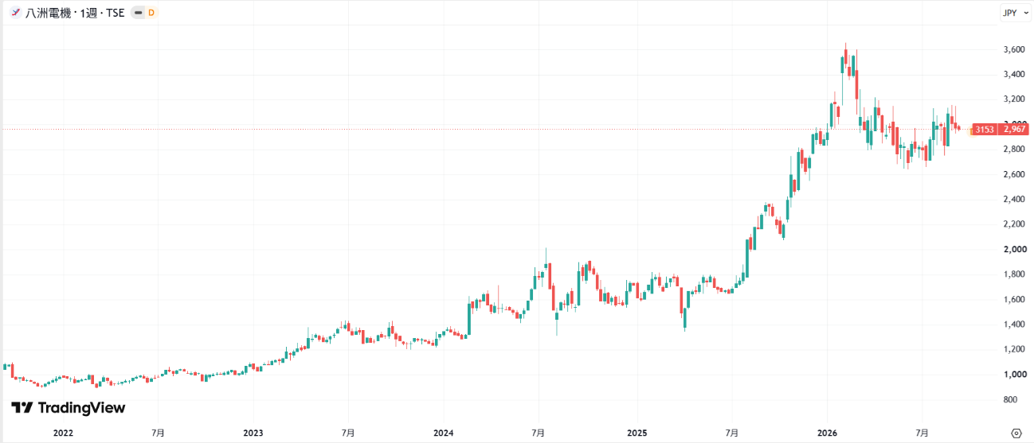Click the 2025 time axis label
The width and height of the screenshot is (1034, 443).
point(636,433)
